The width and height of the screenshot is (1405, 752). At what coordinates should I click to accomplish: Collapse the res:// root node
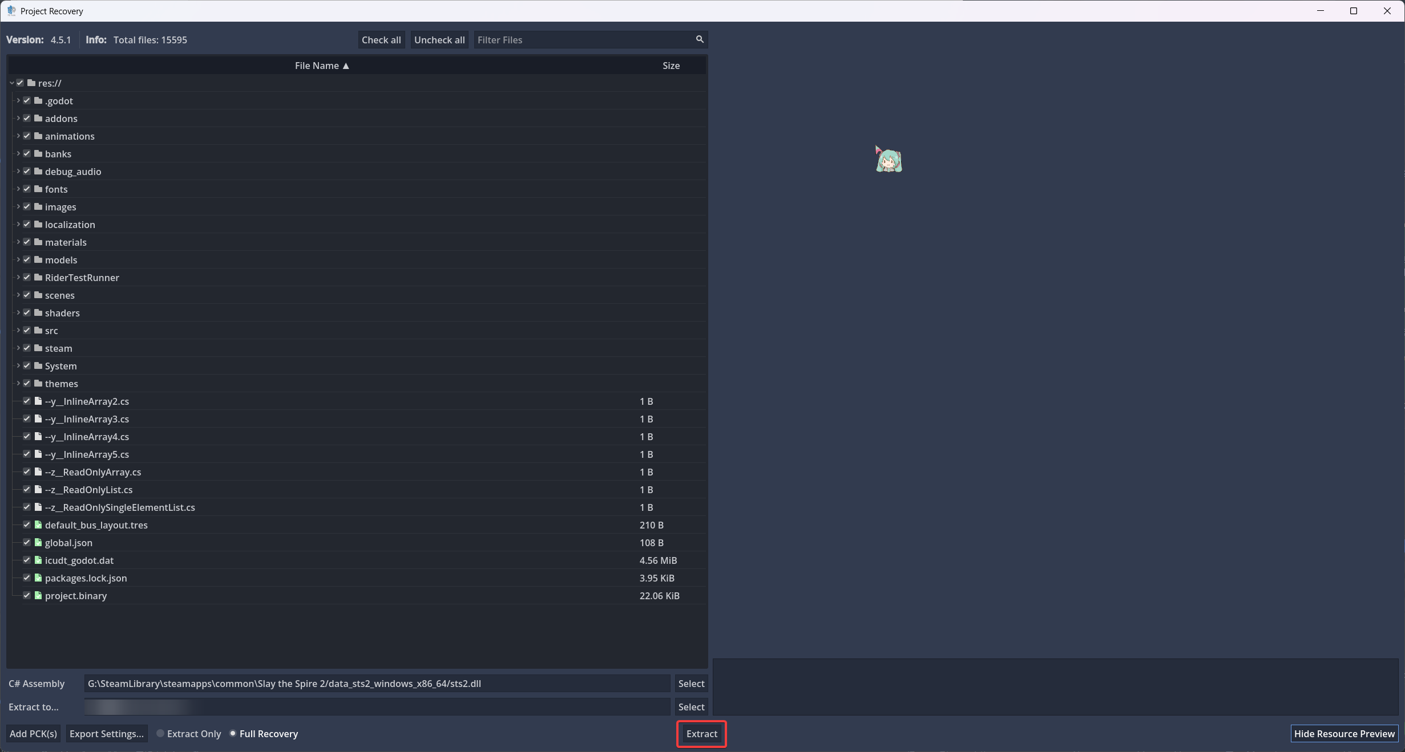coord(11,83)
